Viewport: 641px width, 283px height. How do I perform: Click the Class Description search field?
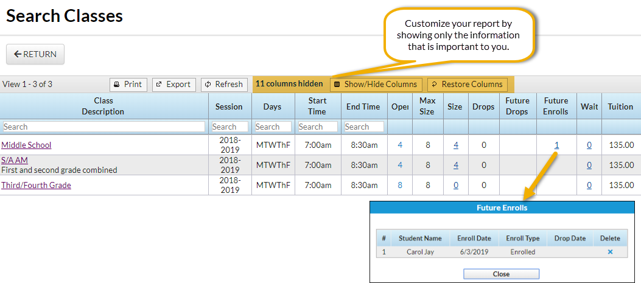[x=103, y=127]
